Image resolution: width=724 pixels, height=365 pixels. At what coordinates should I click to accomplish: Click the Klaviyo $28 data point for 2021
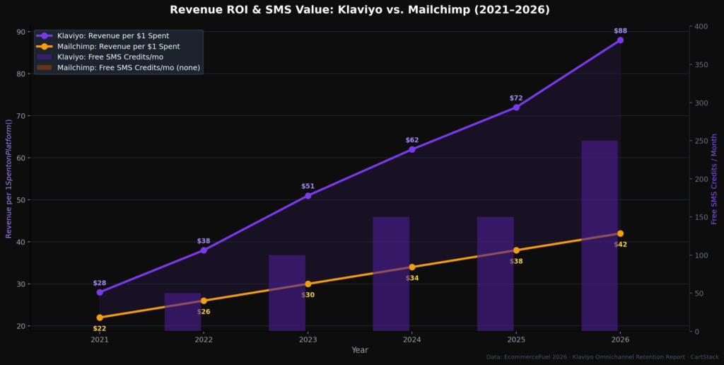[x=100, y=292]
